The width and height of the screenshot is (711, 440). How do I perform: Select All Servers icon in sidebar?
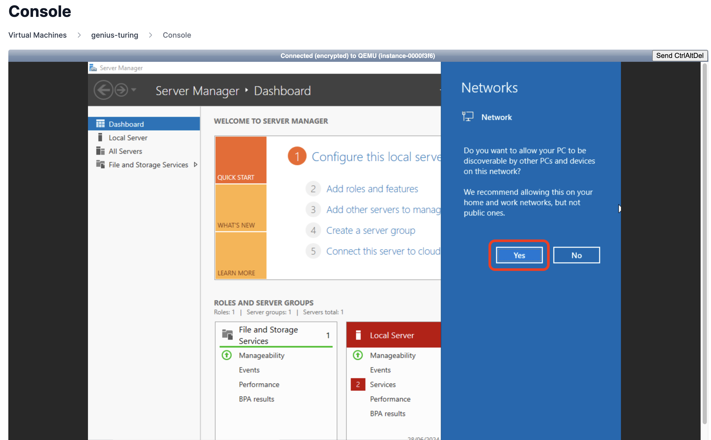pyautogui.click(x=100, y=151)
